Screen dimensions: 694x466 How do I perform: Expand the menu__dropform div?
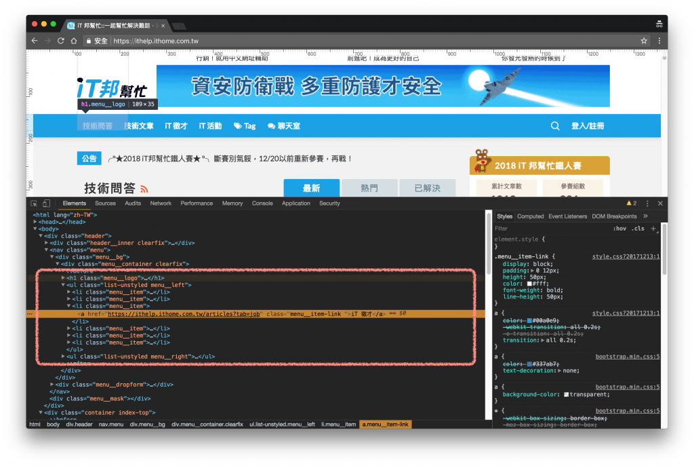pos(52,385)
